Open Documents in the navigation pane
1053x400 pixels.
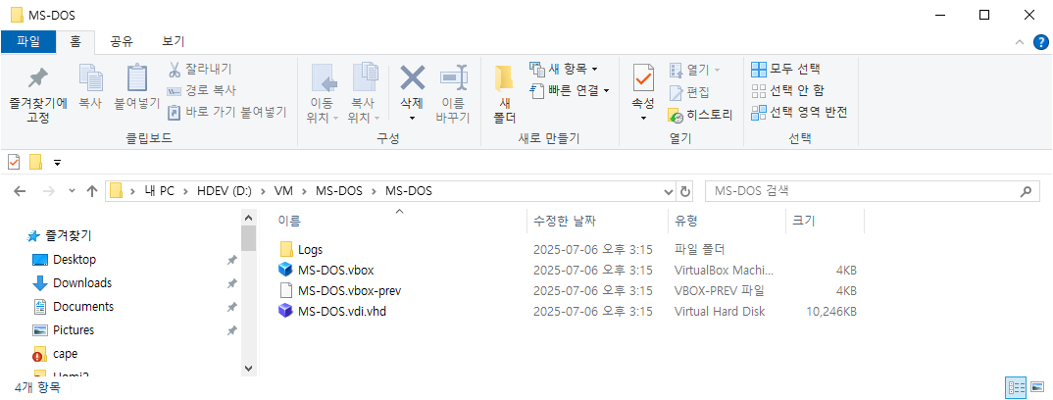(x=82, y=306)
